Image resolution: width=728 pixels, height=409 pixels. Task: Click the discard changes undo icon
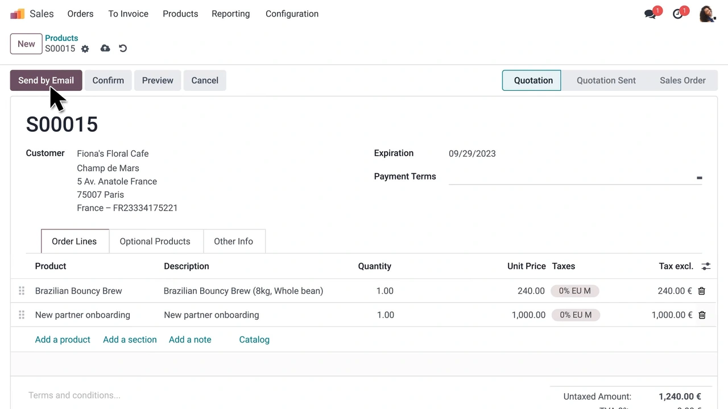coord(123,48)
